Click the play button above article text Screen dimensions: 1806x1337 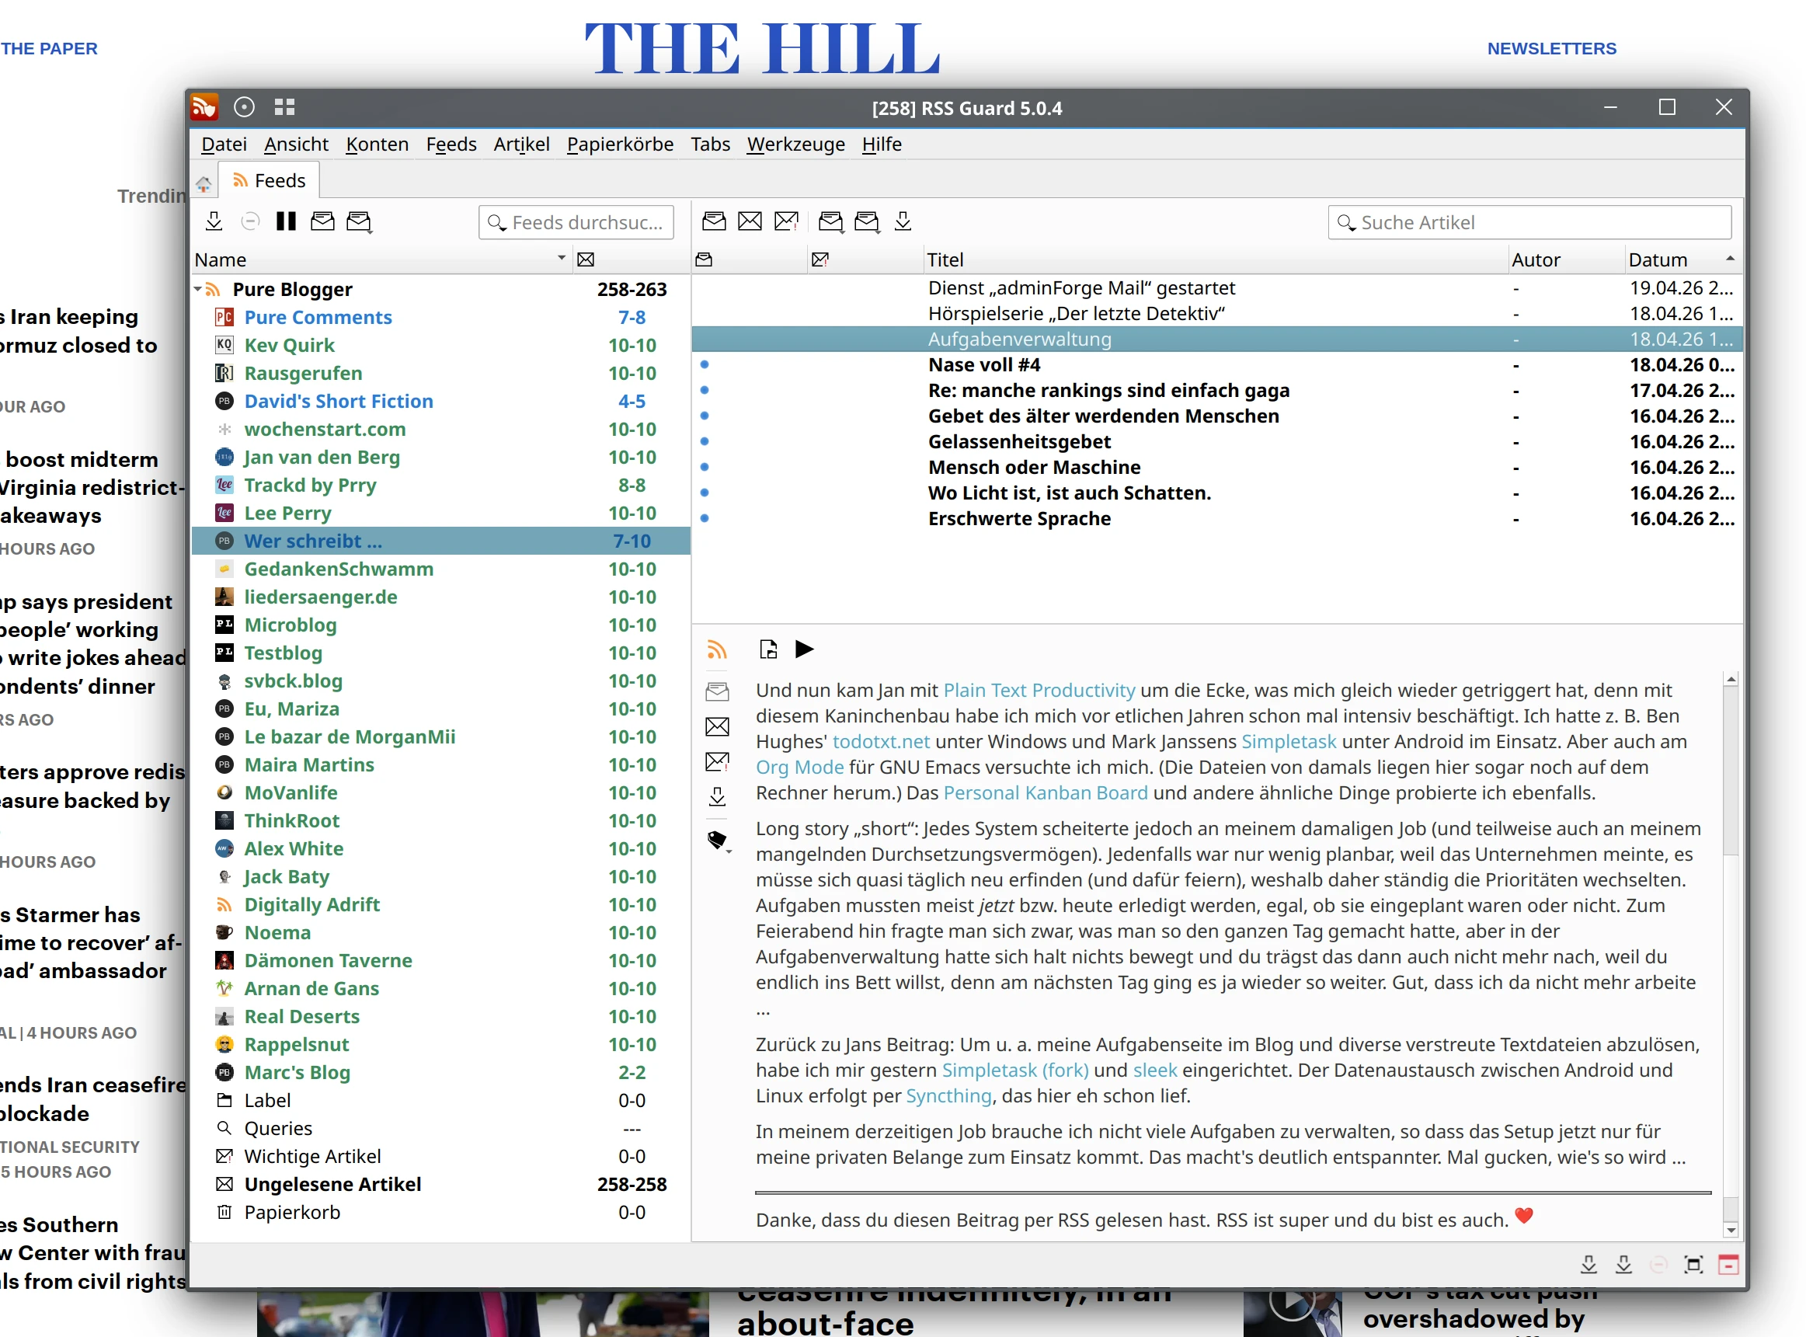coord(803,649)
